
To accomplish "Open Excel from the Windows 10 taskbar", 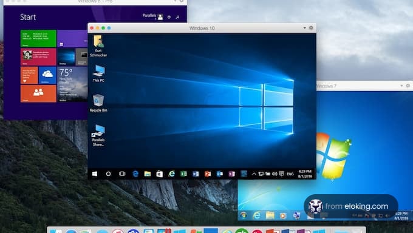I will pyautogui.click(x=183, y=174).
